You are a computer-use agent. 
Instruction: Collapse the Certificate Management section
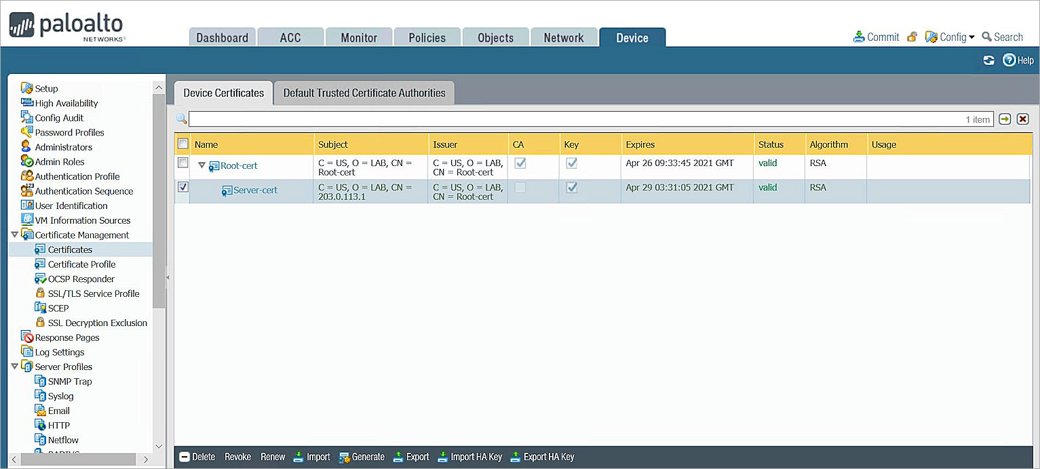point(15,234)
